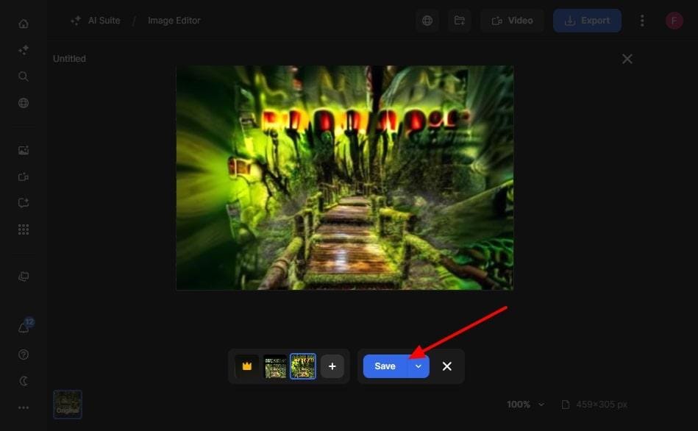Select the Image tool in sidebar
This screenshot has height=431, width=698.
[23, 149]
